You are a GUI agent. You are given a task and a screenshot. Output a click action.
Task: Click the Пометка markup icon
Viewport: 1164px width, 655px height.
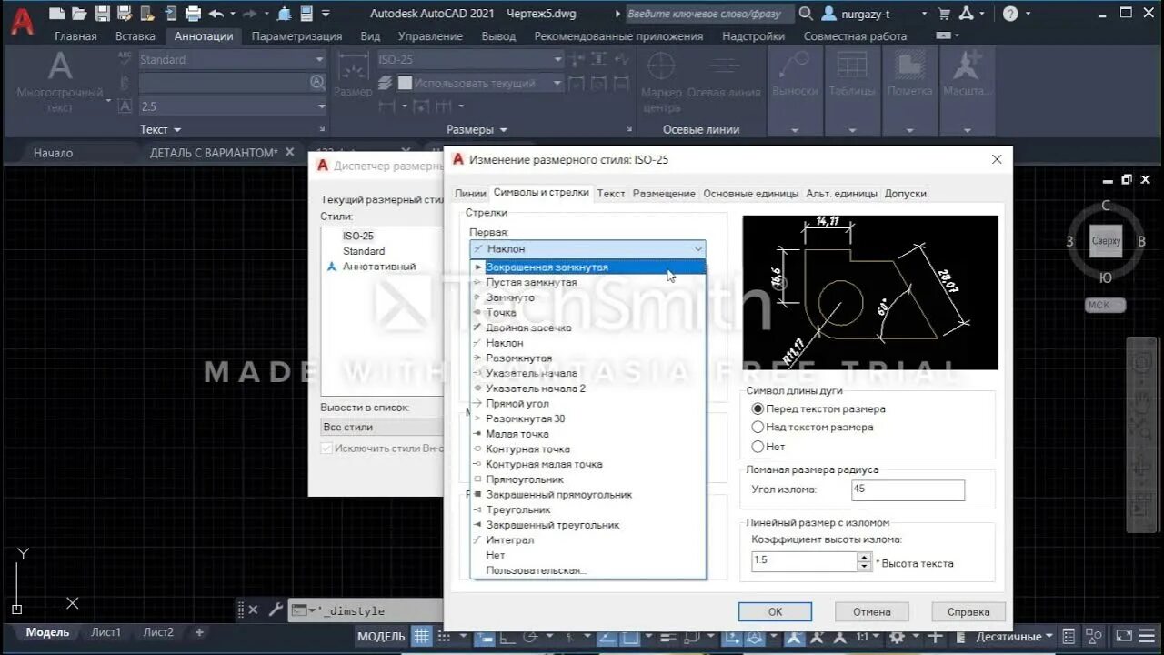tap(908, 66)
